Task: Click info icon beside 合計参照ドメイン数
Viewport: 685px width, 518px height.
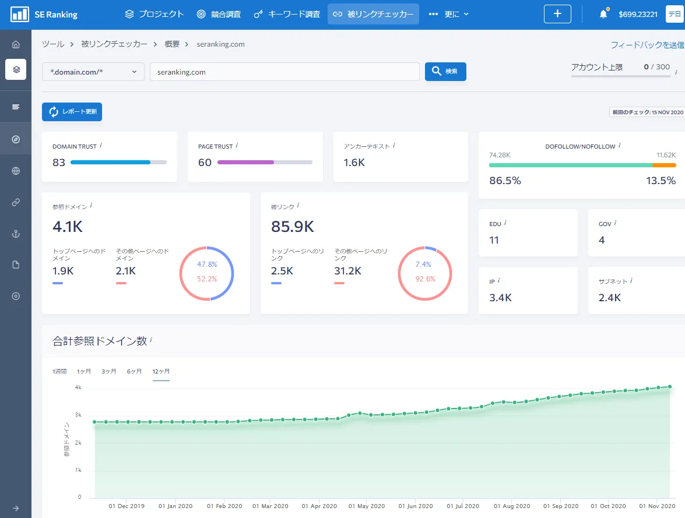Action: [151, 339]
